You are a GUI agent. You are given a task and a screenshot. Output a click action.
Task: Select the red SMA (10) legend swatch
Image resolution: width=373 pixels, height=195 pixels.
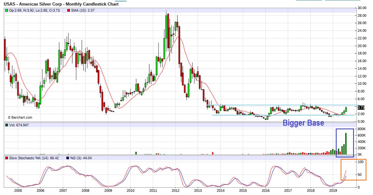coord(69,10)
